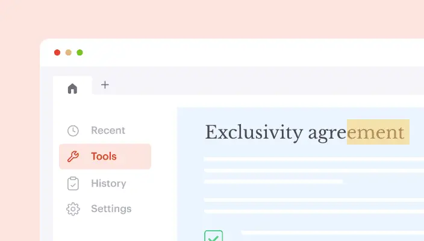Select the Recent label in the sidebar
This screenshot has width=424, height=241.
tap(108, 130)
